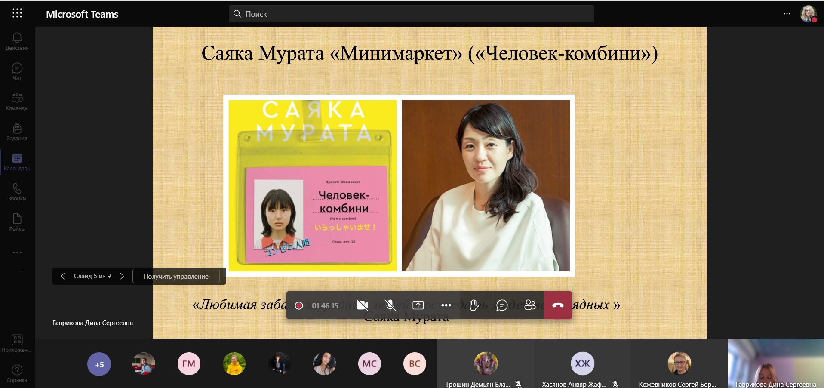Image resolution: width=824 pixels, height=388 pixels.
Task: Toggle the camera on
Action: tap(362, 305)
